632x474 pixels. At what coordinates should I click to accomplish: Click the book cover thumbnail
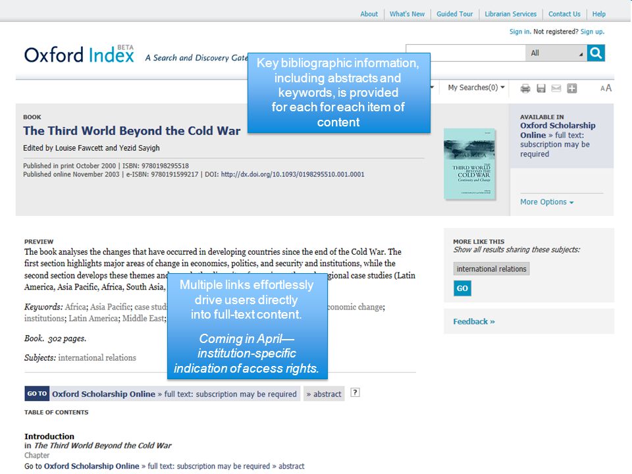(x=469, y=164)
